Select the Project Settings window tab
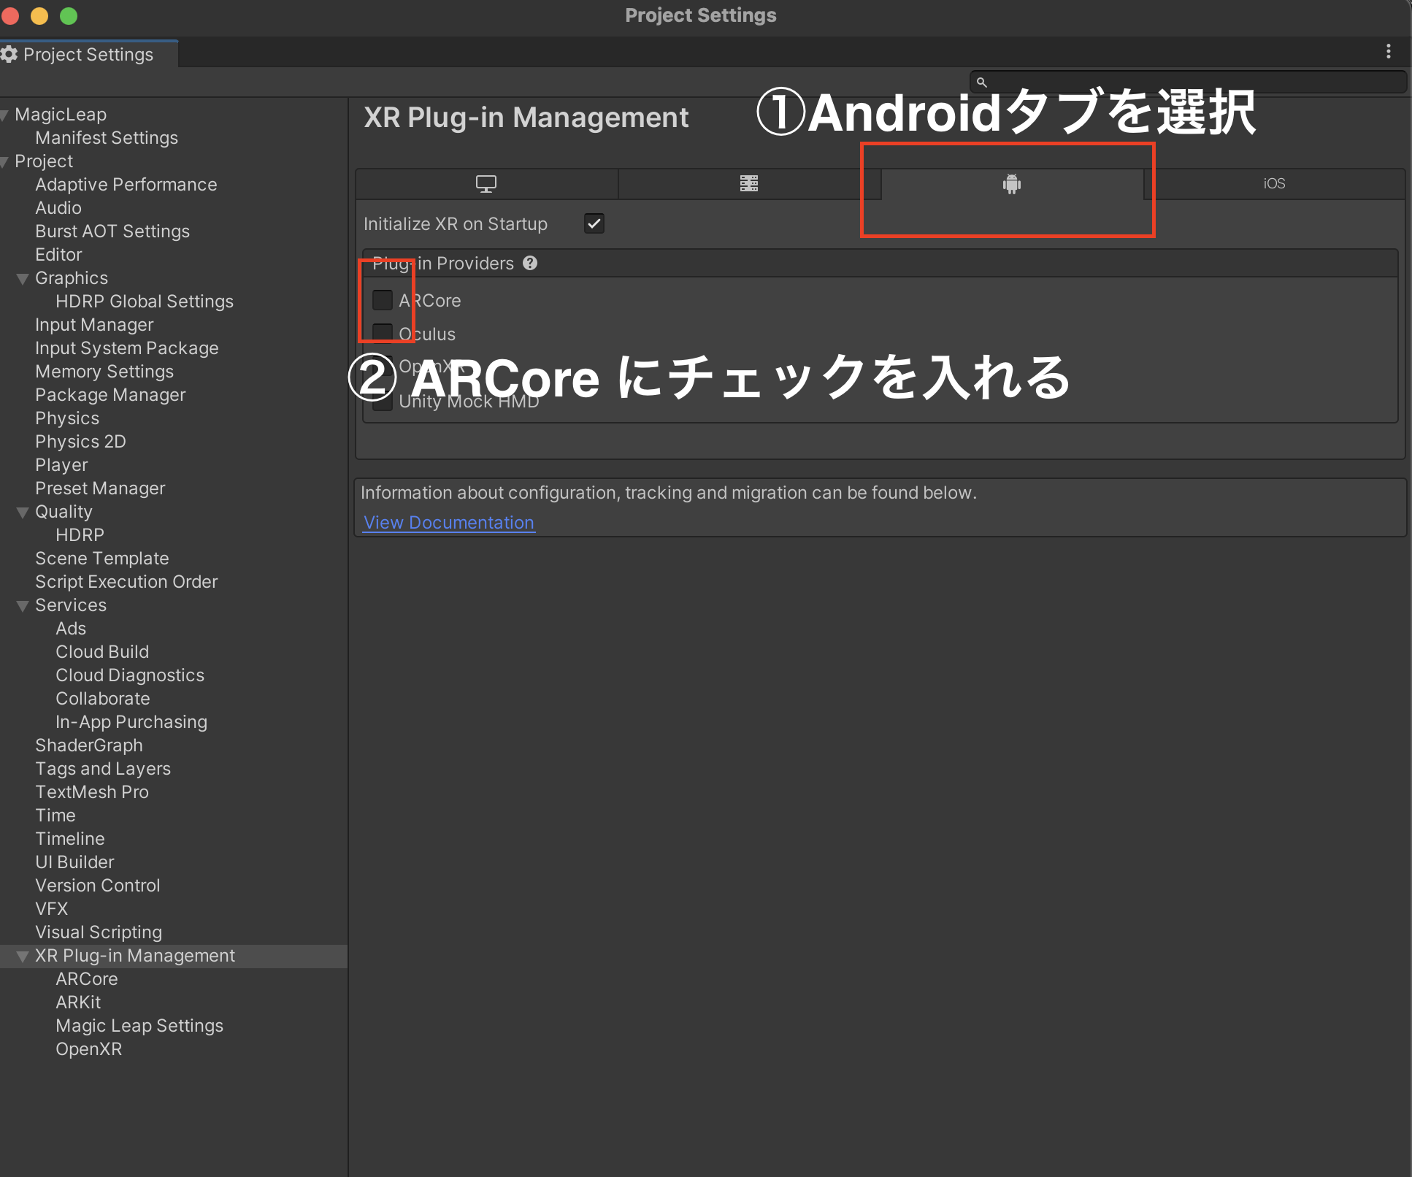The width and height of the screenshot is (1412, 1177). pyautogui.click(x=88, y=54)
